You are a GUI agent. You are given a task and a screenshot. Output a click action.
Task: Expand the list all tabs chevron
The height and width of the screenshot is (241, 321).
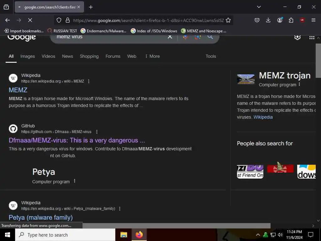259,7
